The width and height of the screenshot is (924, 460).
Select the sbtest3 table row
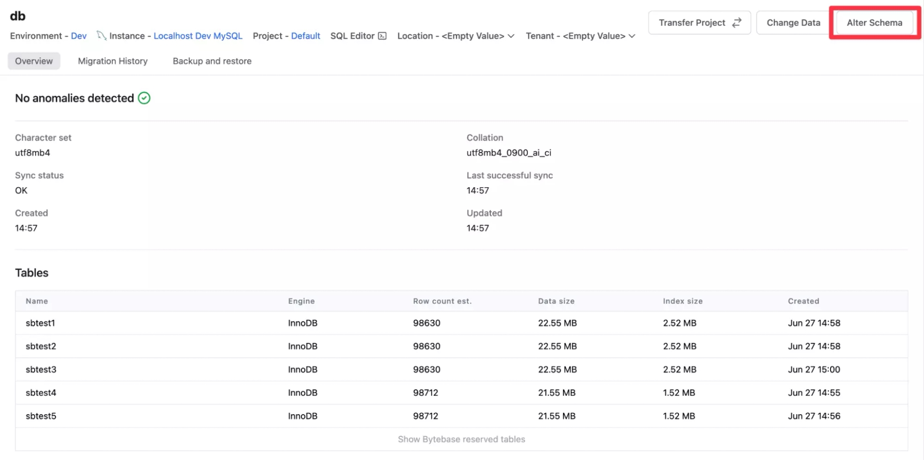tap(462, 370)
